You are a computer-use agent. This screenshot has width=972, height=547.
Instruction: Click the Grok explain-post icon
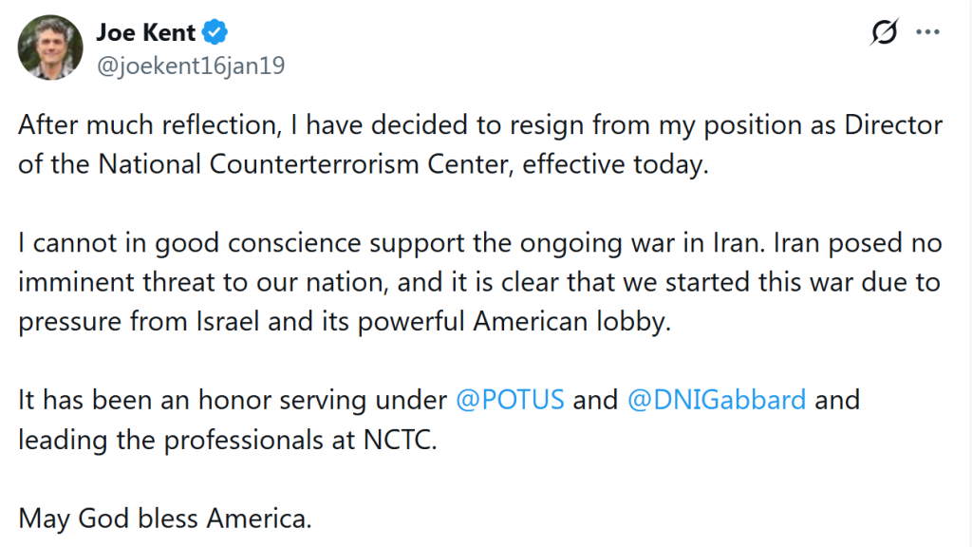pos(884,33)
